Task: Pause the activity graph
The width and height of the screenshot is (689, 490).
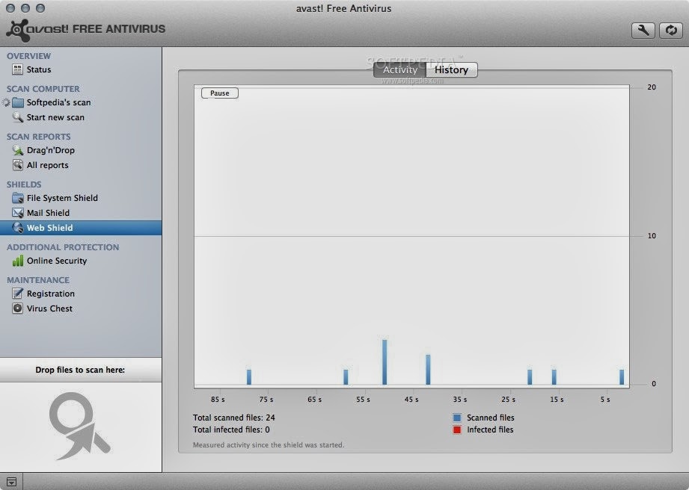Action: tap(220, 93)
